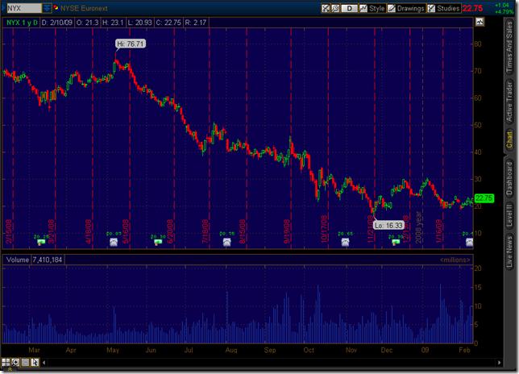519x374 pixels.
Task: Click the NYX symbol input field
Action: (x=24, y=8)
